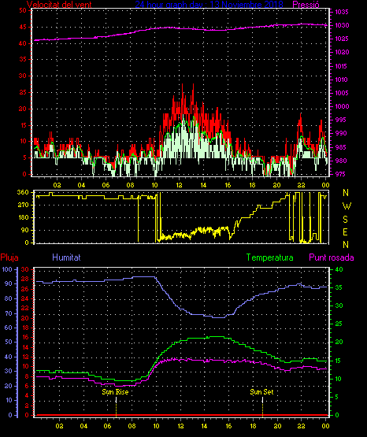Click the '1005' pressure axis value
The width and height of the screenshot is (367, 437).
(342, 93)
